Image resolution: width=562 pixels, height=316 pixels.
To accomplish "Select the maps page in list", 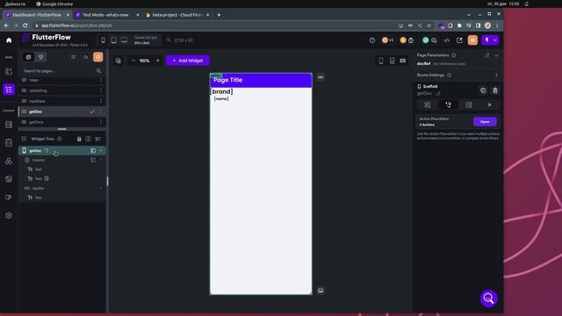I will click(x=61, y=80).
